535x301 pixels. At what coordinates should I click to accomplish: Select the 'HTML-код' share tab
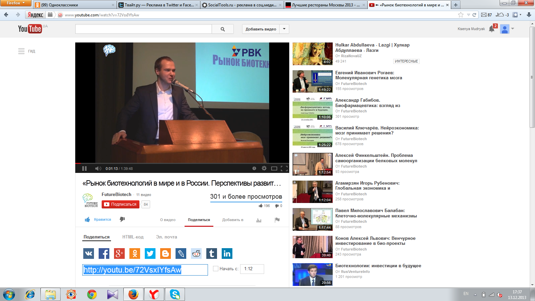[133, 237]
